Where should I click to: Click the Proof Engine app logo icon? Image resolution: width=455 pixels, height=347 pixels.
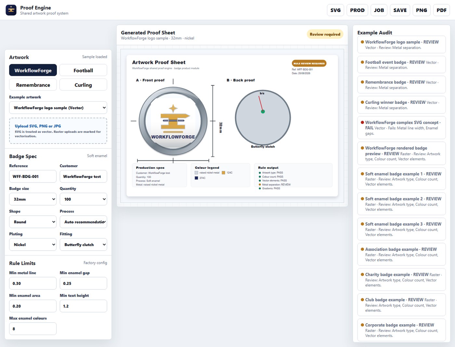point(11,10)
